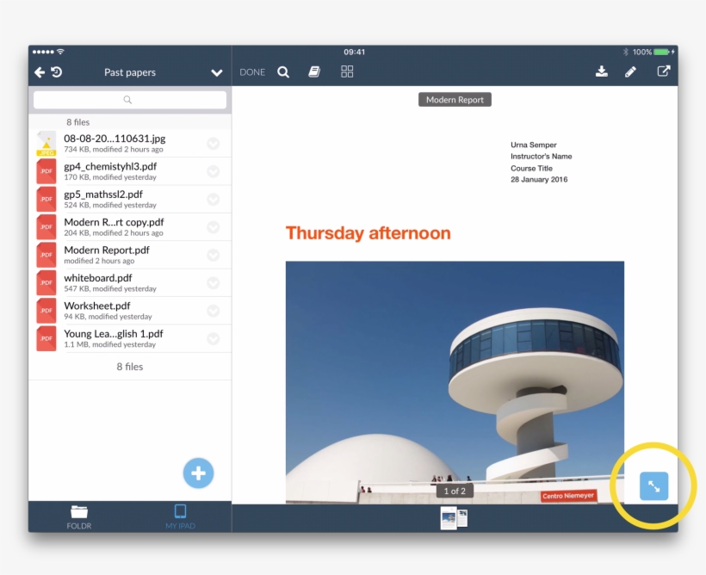This screenshot has height=575, width=706.
Task: Open the share/export icon
Action: click(x=663, y=71)
